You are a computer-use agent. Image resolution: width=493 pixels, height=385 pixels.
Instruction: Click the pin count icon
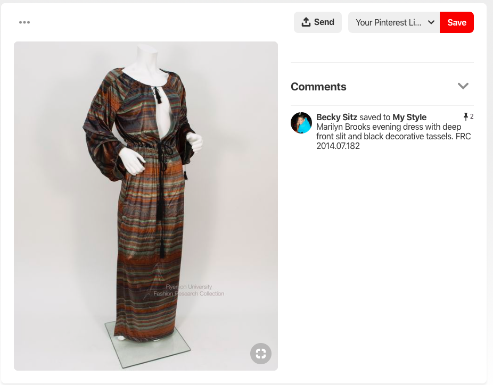[466, 116]
